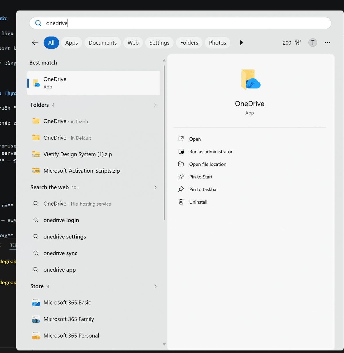Viewport: 344px width, 353px height.
Task: Click the Microsoft 365 Personal store icon
Action: pyautogui.click(x=36, y=336)
